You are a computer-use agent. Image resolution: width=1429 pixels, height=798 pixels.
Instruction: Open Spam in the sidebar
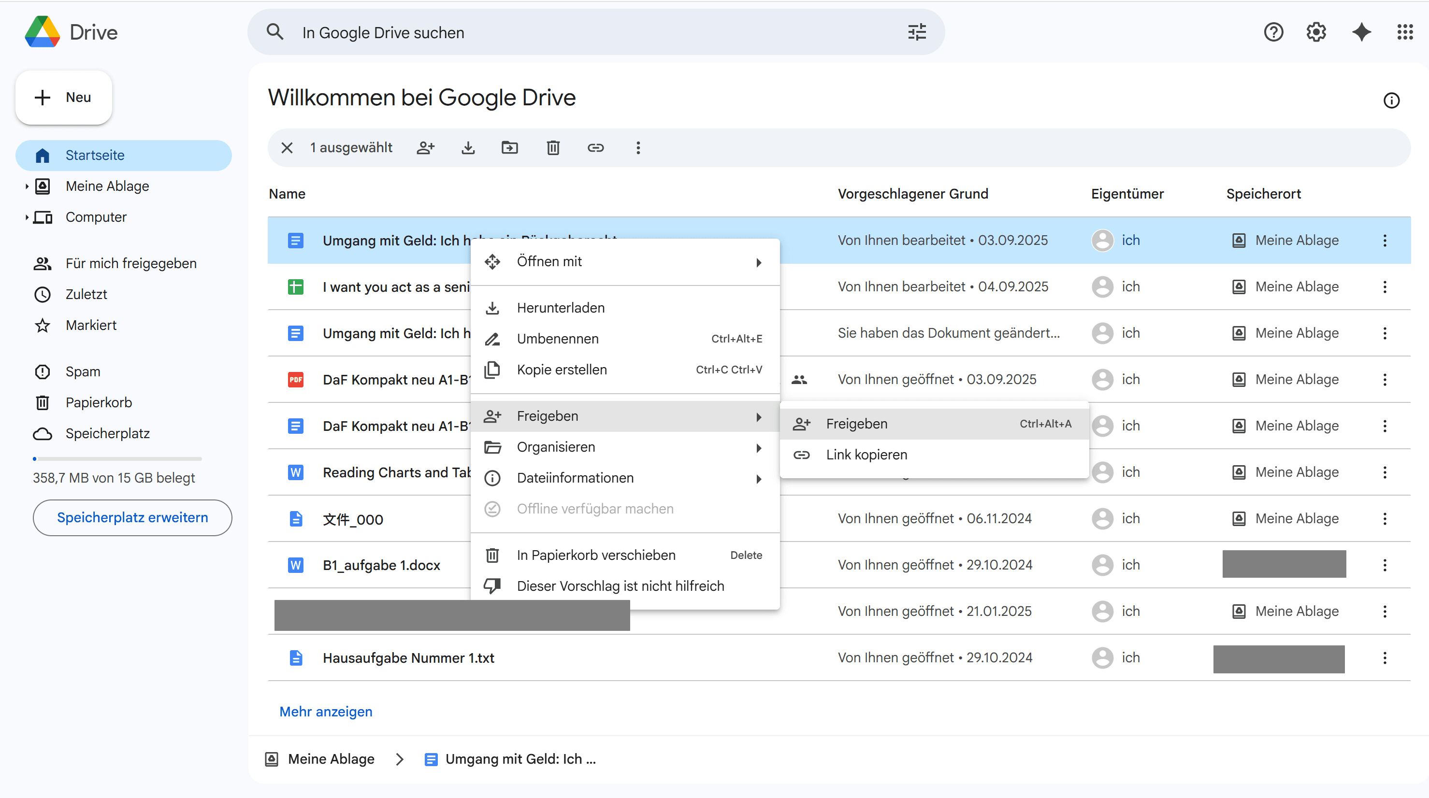[124, 372]
